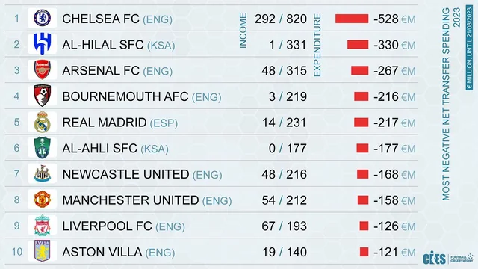Click the Manchester United badge
Viewport: 478px width, 269px height.
42,200
